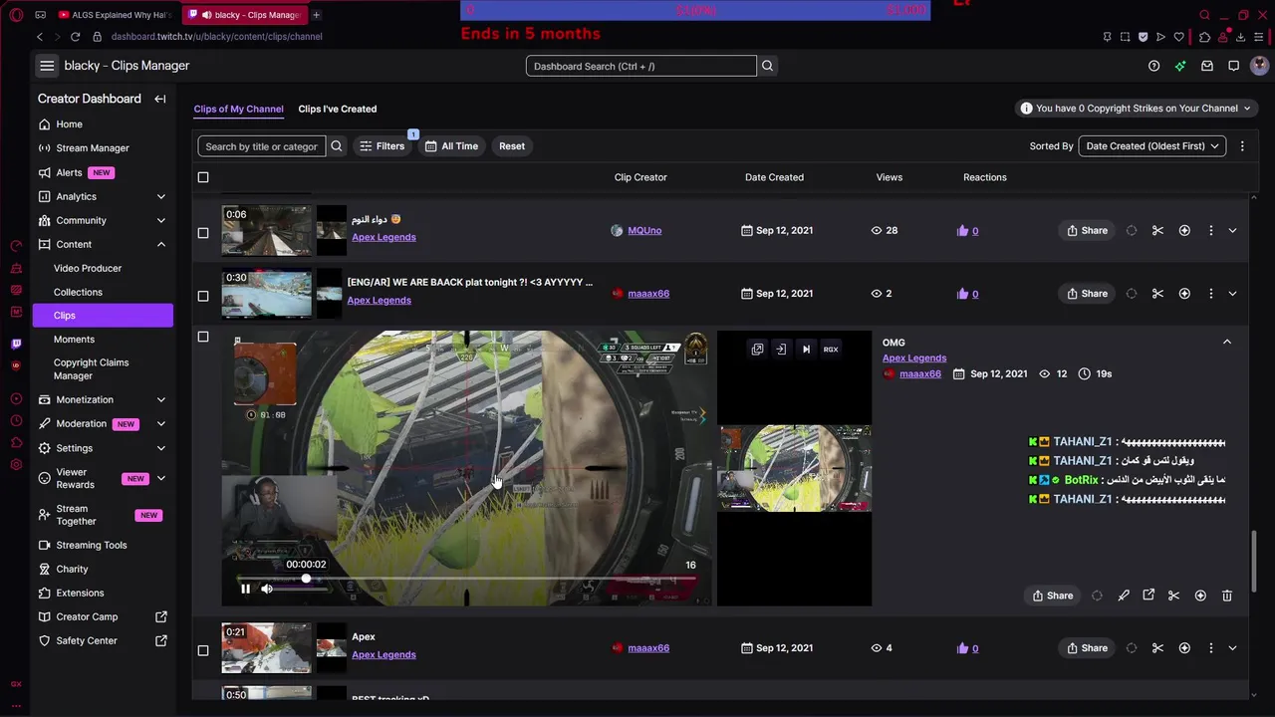Image resolution: width=1275 pixels, height=717 pixels.
Task: Open the dashboard Help icon
Action: click(x=1153, y=66)
